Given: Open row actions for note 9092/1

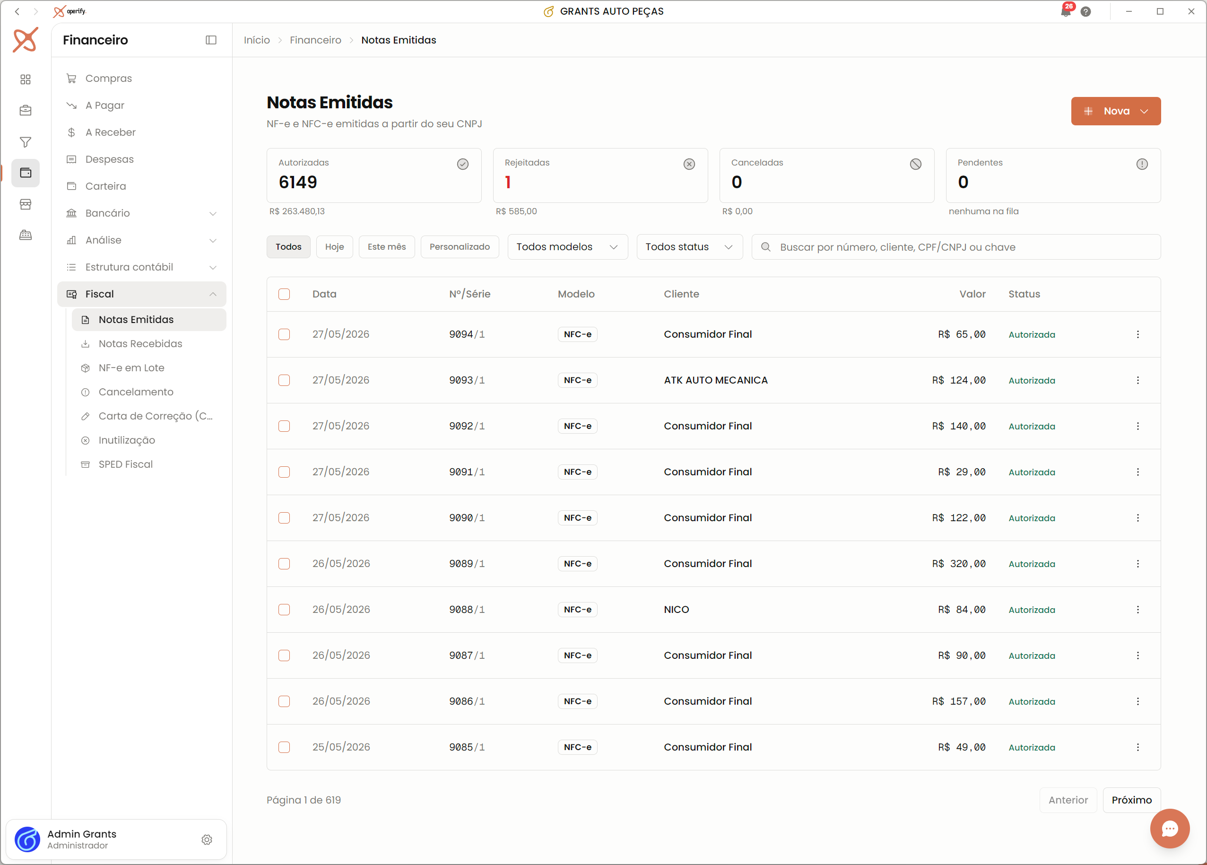Looking at the screenshot, I should coord(1138,426).
